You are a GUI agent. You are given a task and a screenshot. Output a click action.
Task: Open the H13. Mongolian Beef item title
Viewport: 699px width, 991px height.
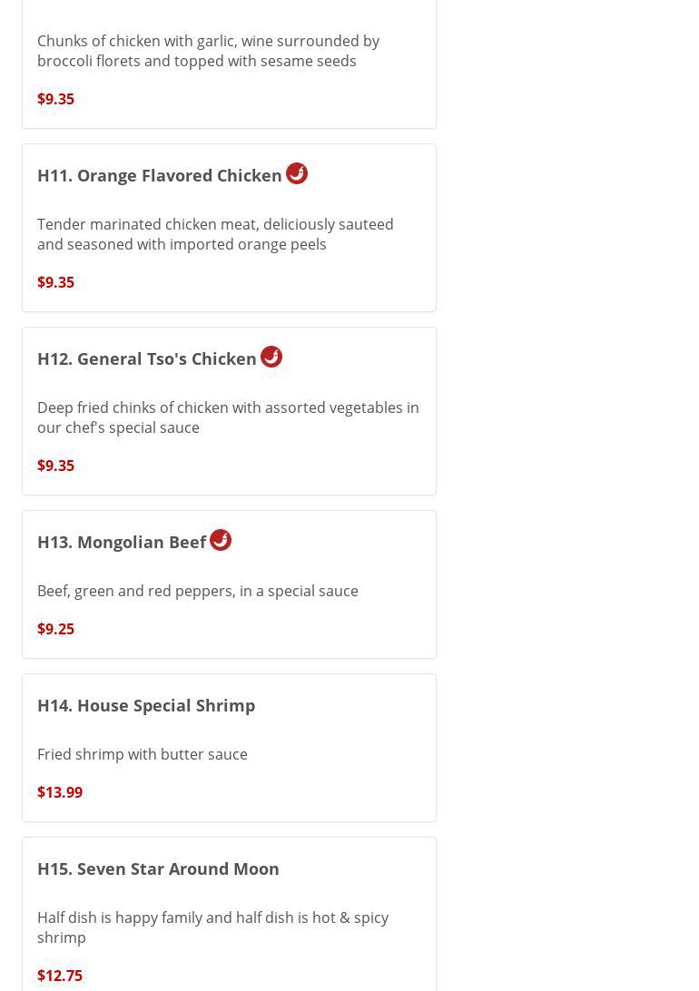coord(122,542)
